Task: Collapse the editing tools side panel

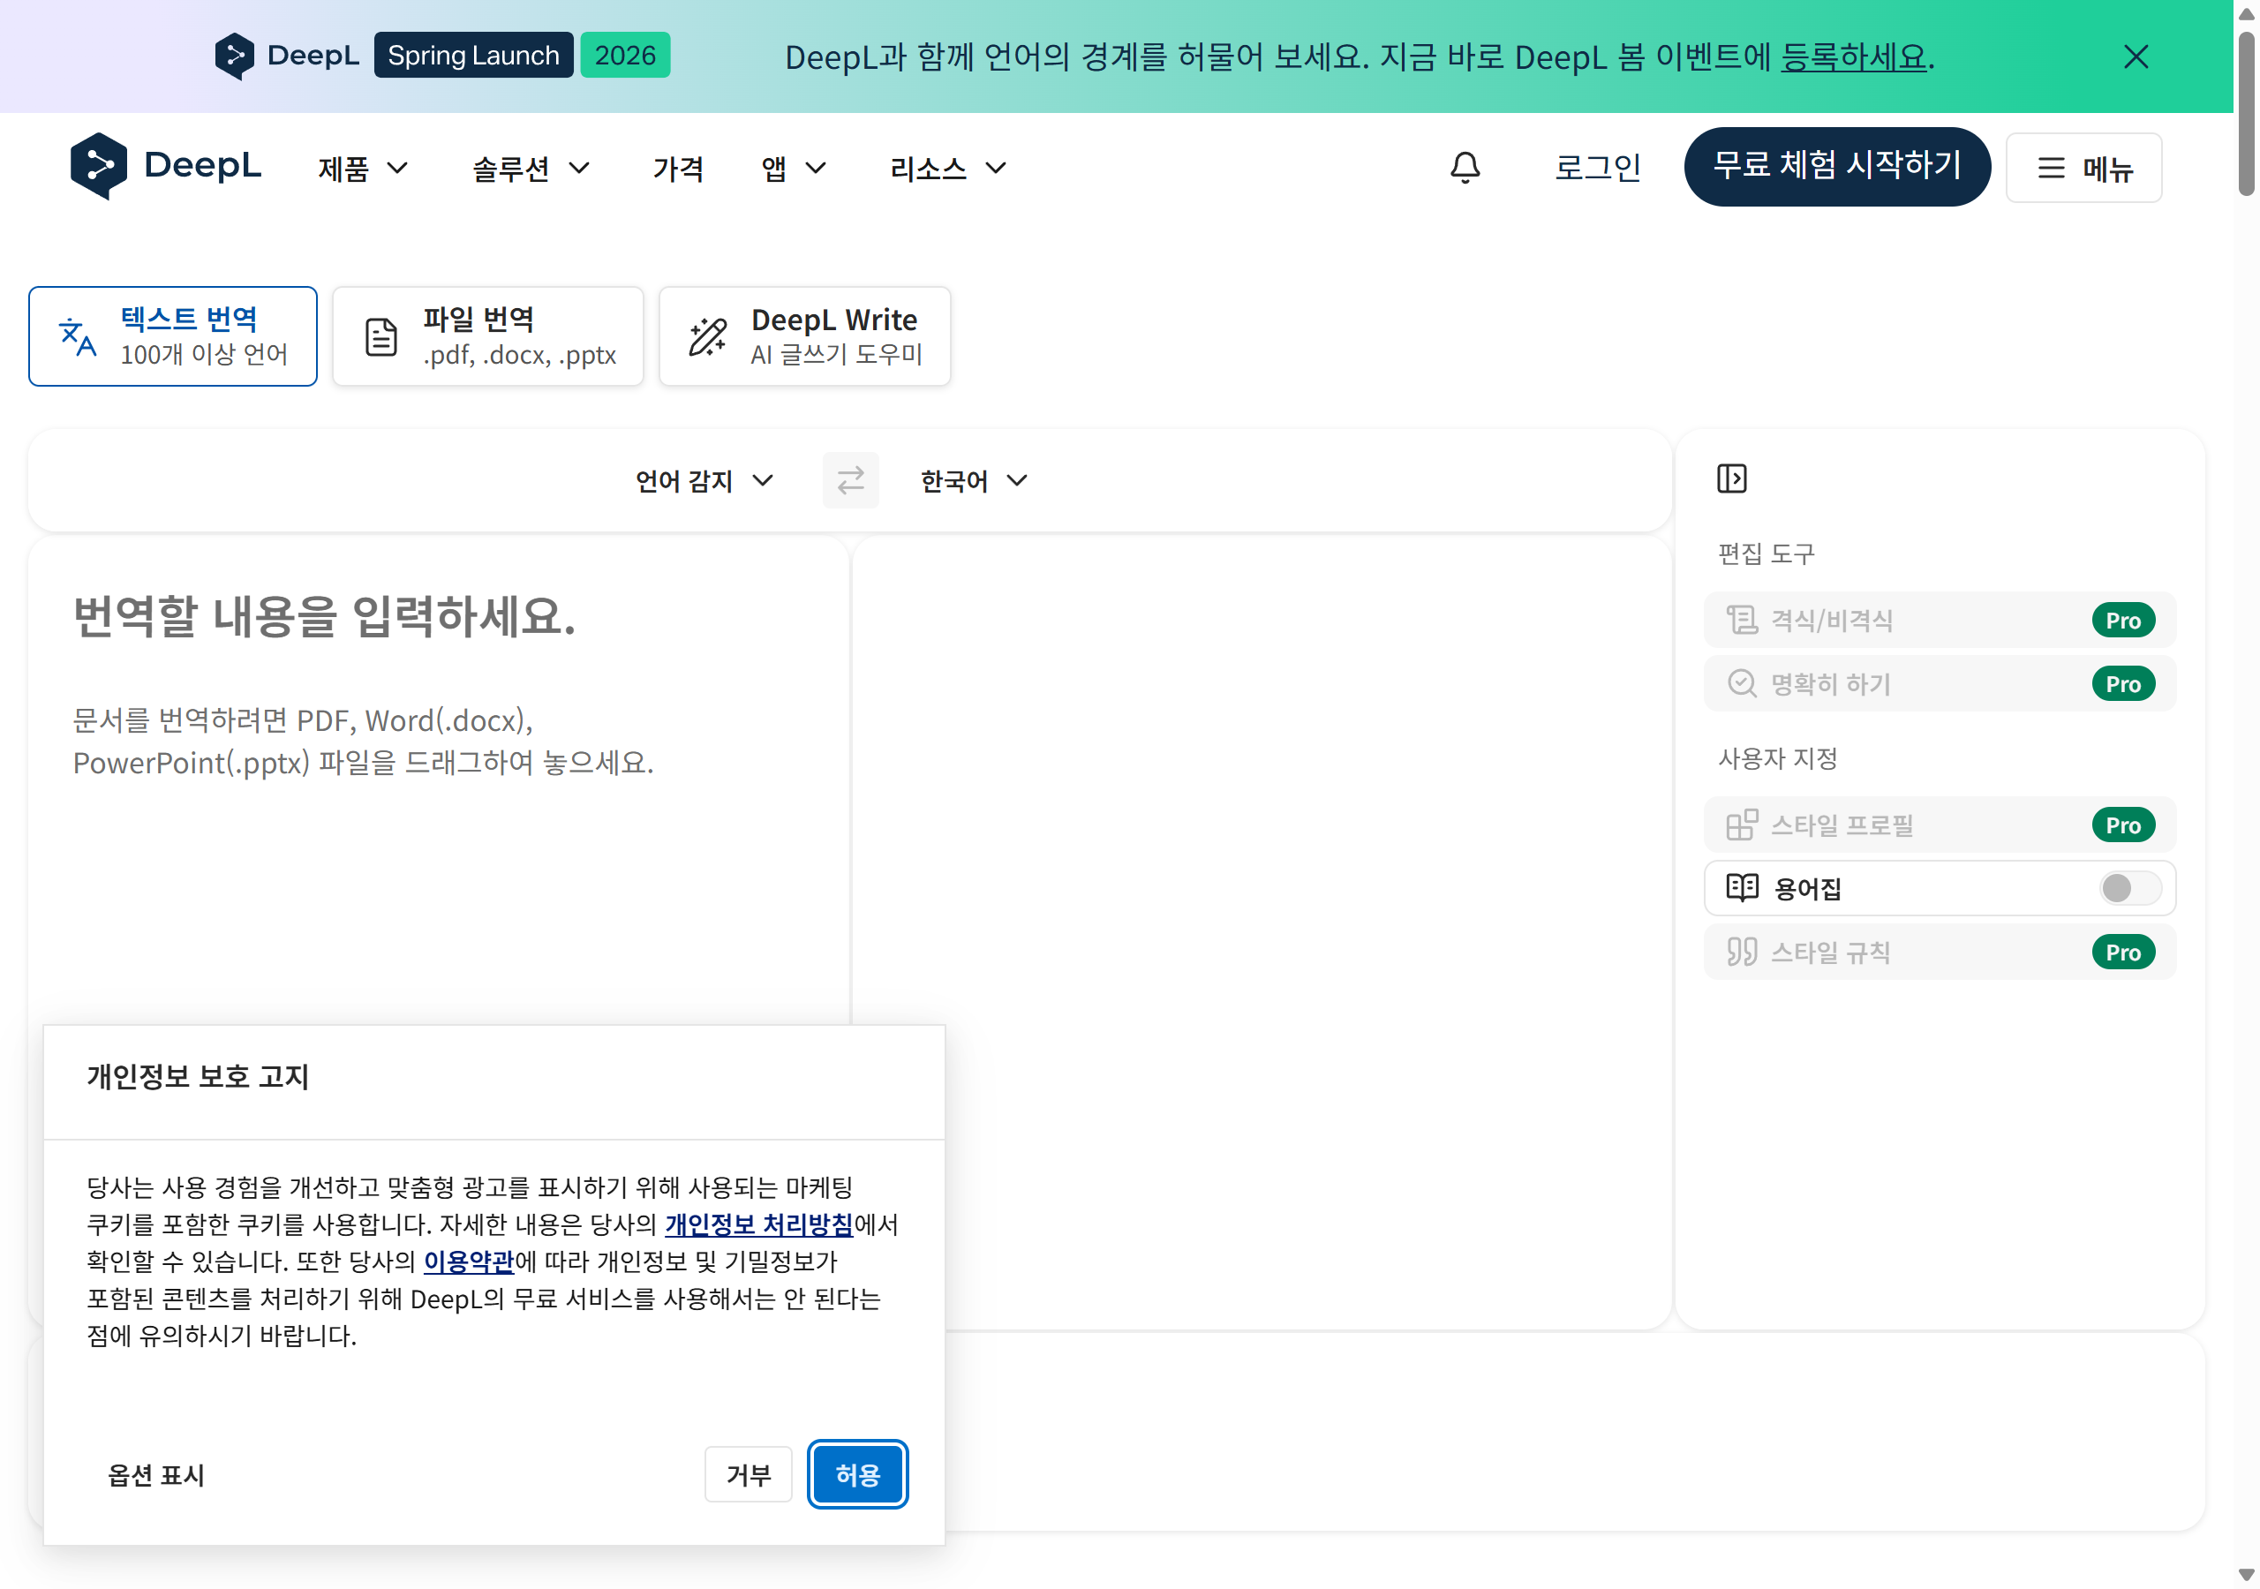Action: tap(1732, 479)
